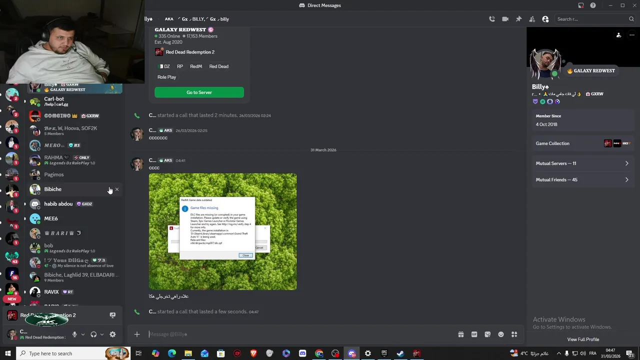Screen dimensions: 640x360
Task: Open Windows Start menu
Action: coord(8,353)
